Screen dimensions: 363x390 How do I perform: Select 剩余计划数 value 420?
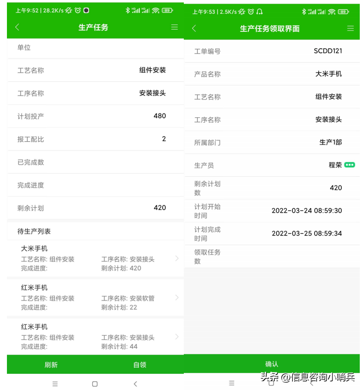pyautogui.click(x=336, y=188)
